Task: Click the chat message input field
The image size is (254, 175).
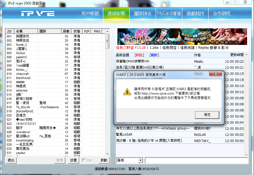Action: pos(196,160)
